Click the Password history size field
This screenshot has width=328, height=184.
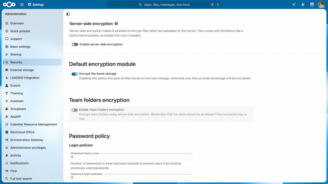tap(131, 157)
